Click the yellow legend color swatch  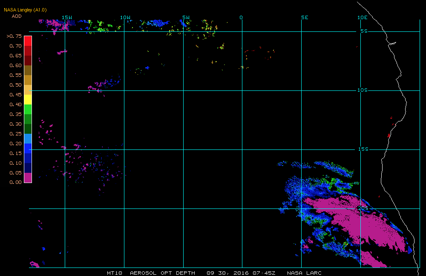28,99
